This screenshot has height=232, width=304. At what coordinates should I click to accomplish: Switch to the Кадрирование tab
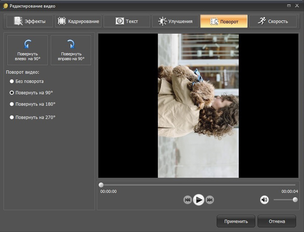(78, 21)
